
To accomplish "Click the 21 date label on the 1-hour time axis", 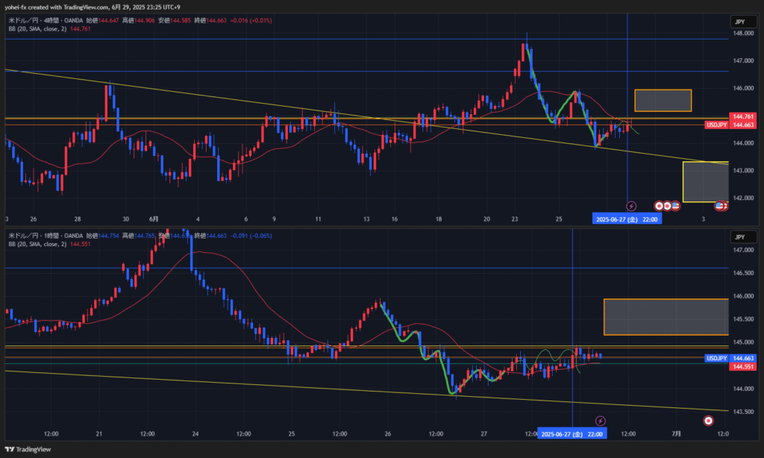I will click(99, 433).
